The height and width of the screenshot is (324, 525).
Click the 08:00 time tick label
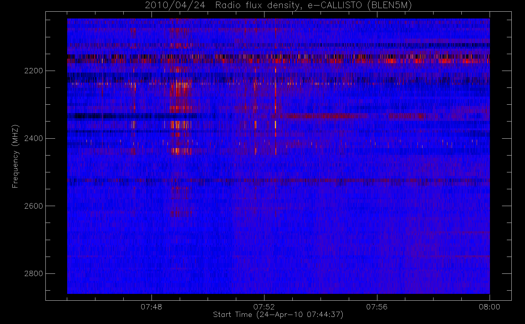coord(489,307)
